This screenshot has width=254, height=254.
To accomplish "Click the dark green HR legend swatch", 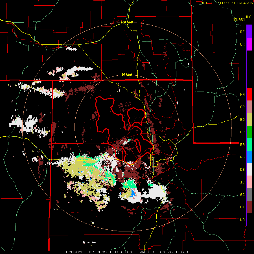I will [249, 132].
